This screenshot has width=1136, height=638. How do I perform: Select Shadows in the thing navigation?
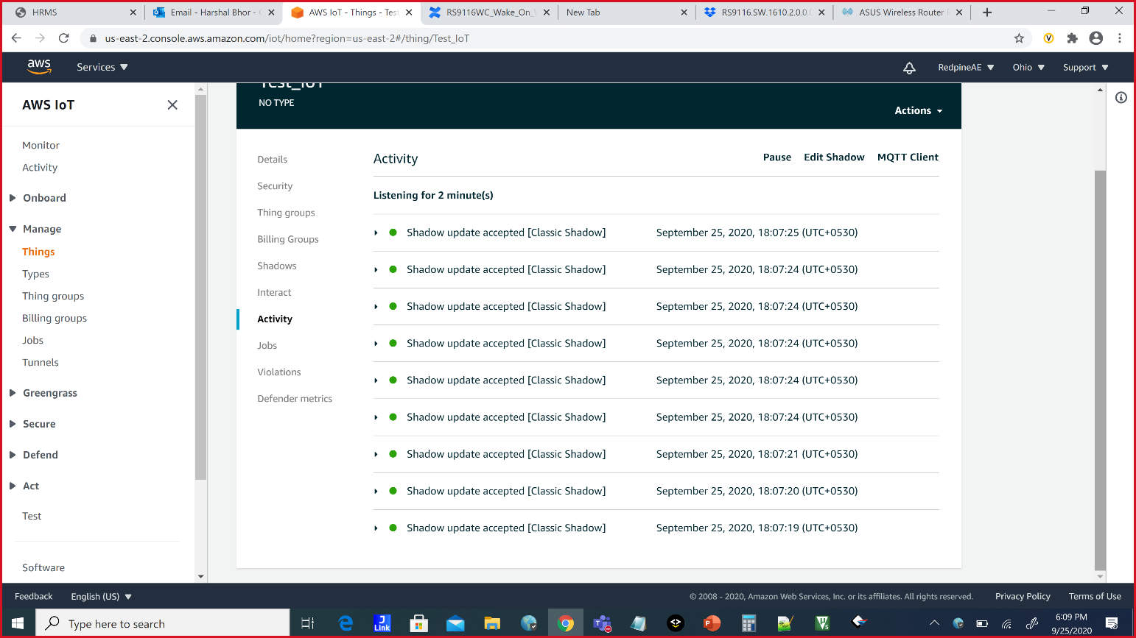pos(276,266)
